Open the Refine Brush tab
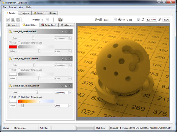The image size is (177, 132). pos(49,25)
